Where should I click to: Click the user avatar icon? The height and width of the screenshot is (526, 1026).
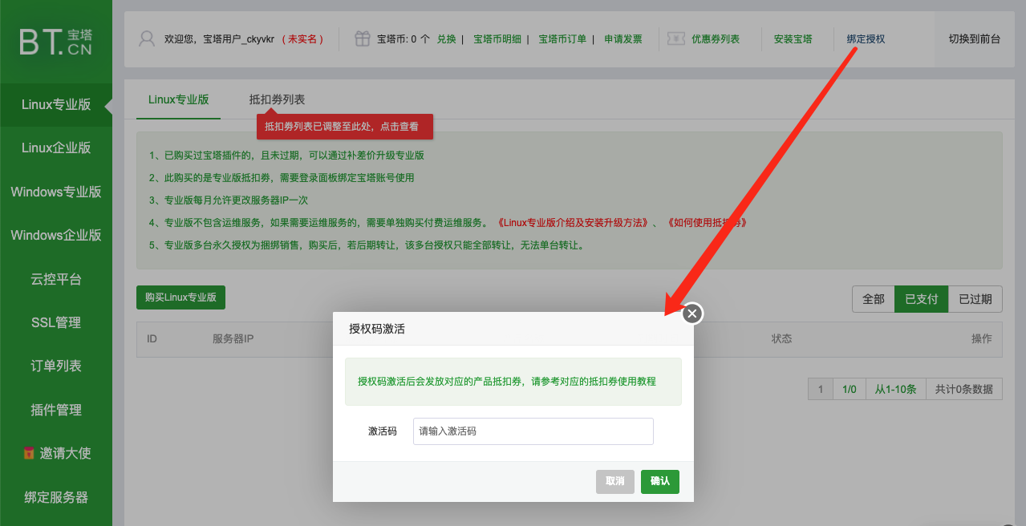147,38
